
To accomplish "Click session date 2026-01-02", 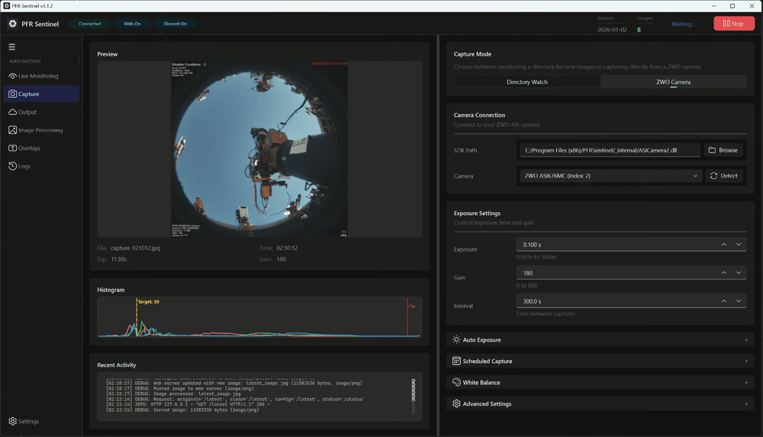I will 612,30.
